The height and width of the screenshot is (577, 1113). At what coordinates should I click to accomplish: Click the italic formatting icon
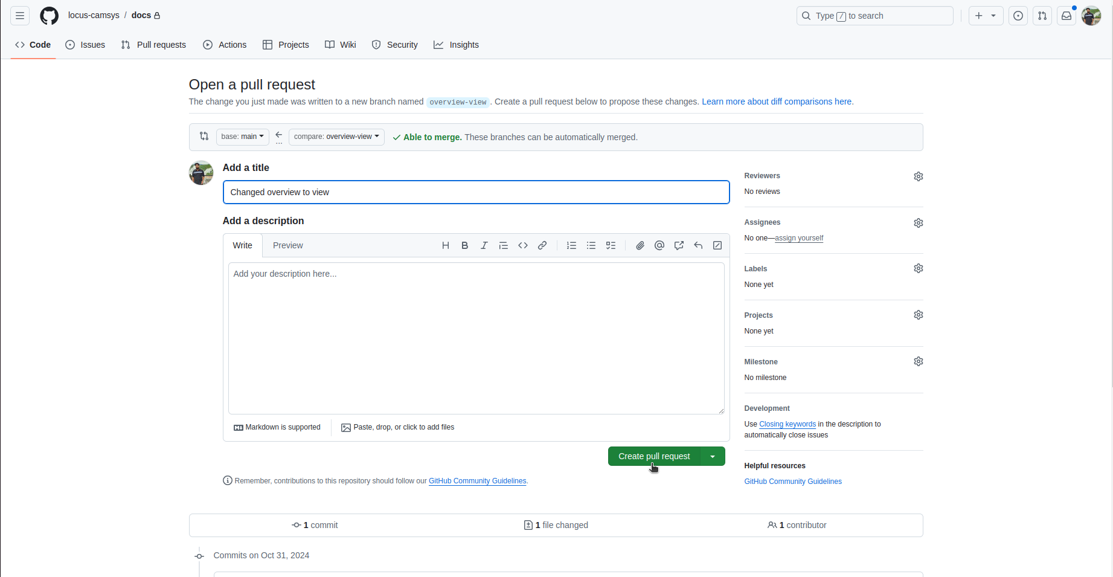[x=484, y=245]
